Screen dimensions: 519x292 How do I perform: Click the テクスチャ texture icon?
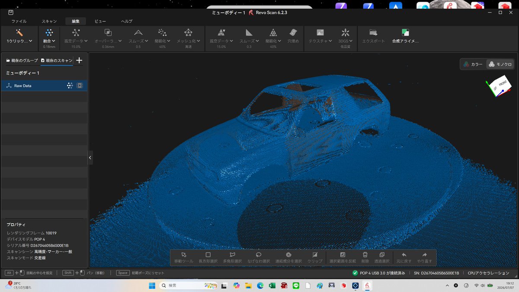(320, 32)
